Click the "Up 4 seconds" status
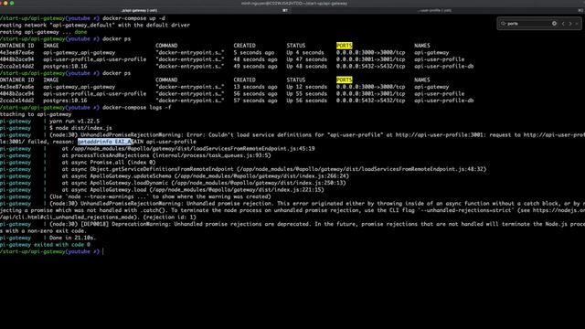The image size is (585, 329). coord(304,53)
